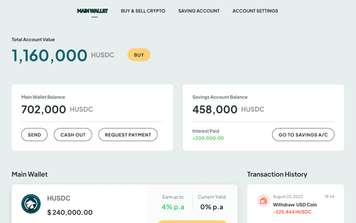This screenshot has width=356, height=223.
Task: Click the August 22, 2022 transaction date
Action: tap(288, 197)
